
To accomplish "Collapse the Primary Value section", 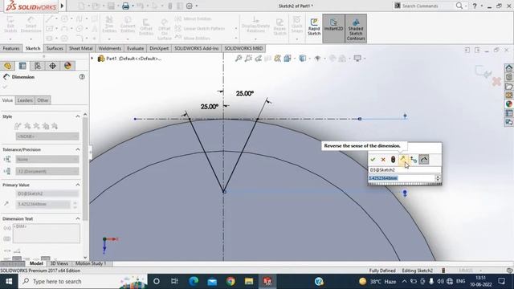I will (78, 185).
